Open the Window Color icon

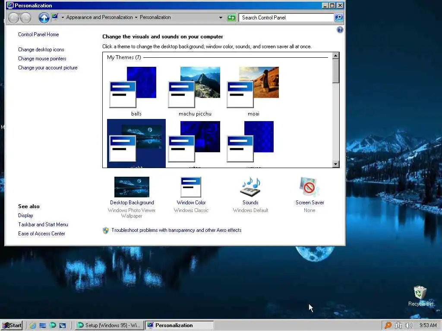click(191, 187)
